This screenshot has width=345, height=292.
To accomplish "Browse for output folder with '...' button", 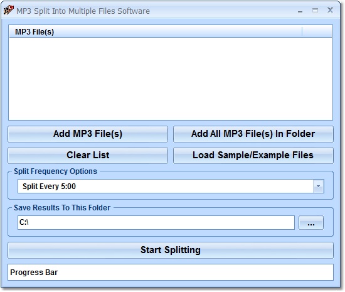I will [x=311, y=223].
